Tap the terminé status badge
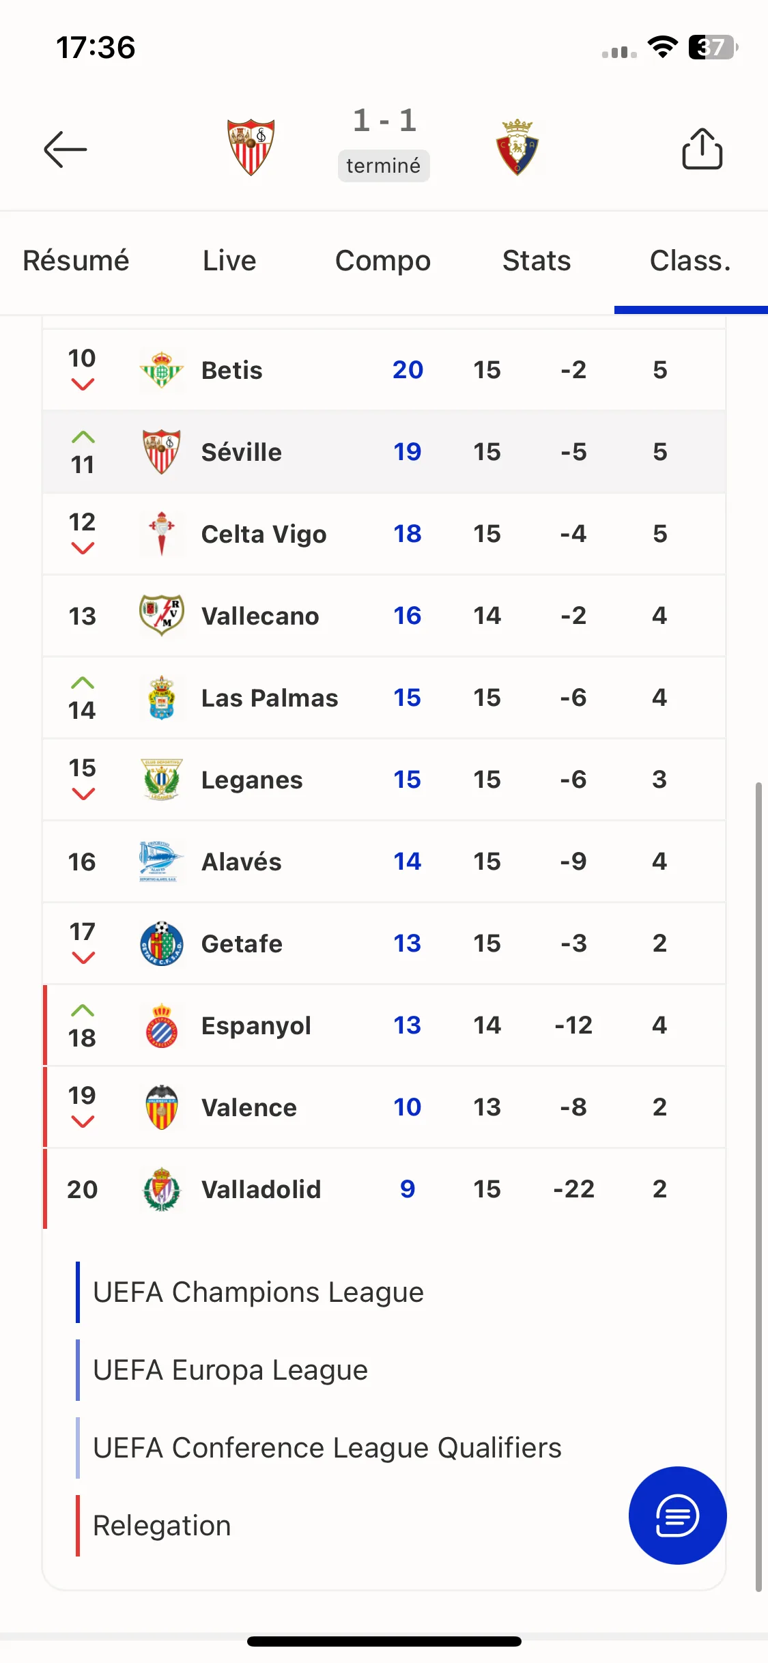Screen dimensions: 768x1663 pyautogui.click(x=384, y=166)
